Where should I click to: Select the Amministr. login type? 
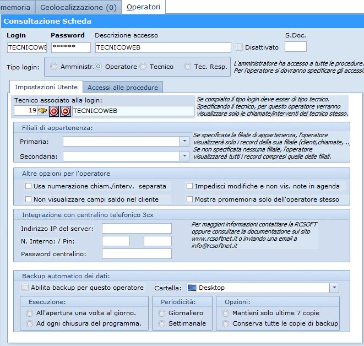click(x=53, y=67)
